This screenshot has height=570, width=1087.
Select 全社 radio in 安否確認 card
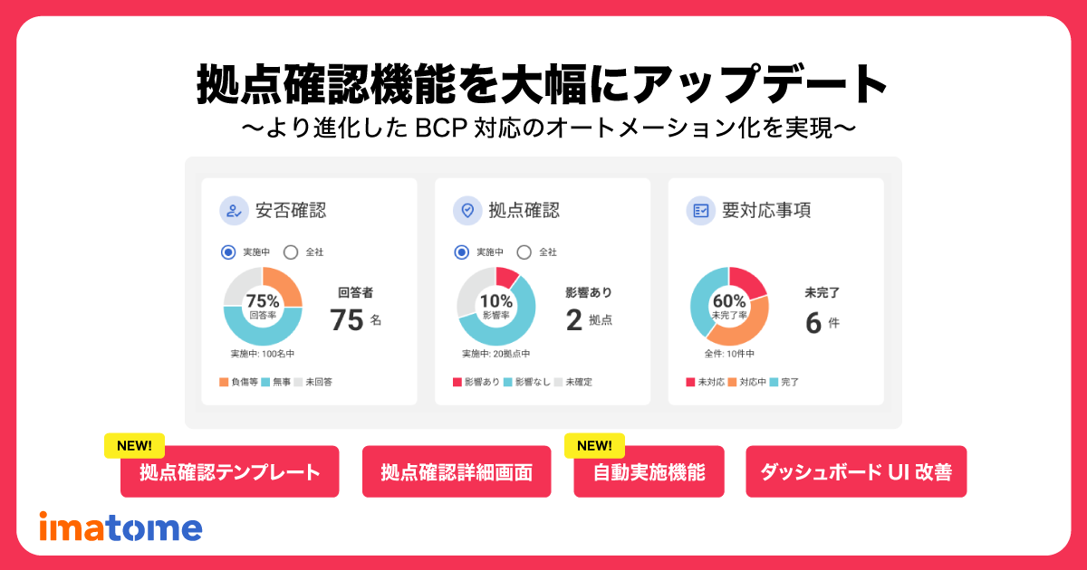(x=291, y=252)
